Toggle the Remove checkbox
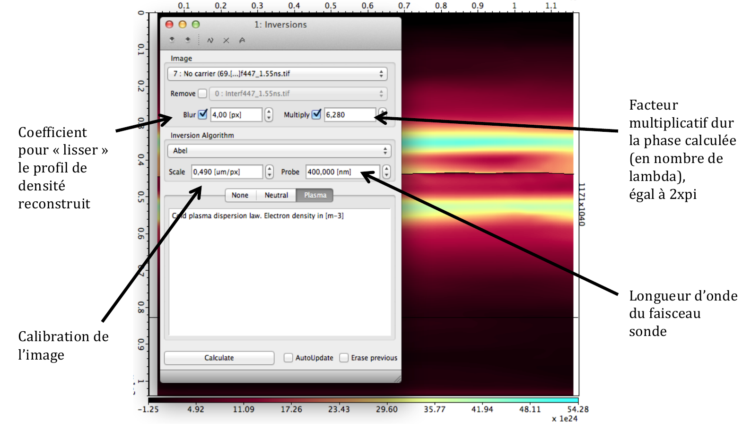 click(x=202, y=94)
